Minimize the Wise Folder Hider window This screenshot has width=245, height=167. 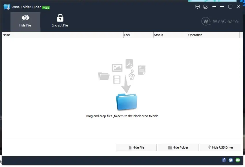pyautogui.click(x=222, y=7)
